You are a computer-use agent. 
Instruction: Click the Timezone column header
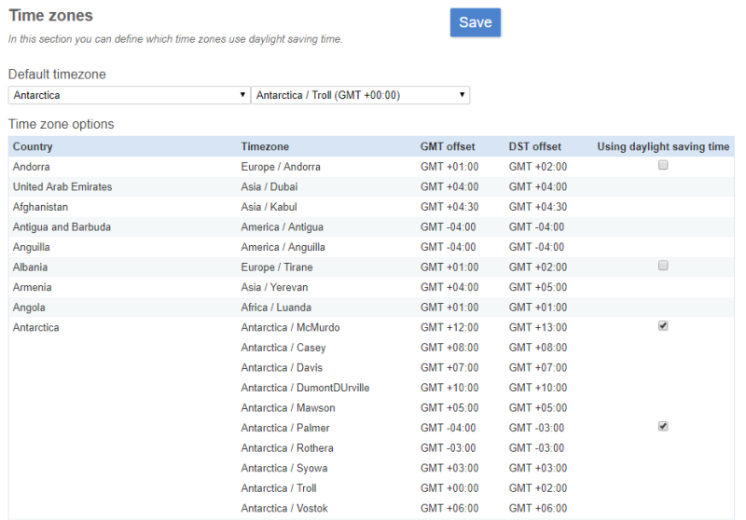(x=265, y=146)
